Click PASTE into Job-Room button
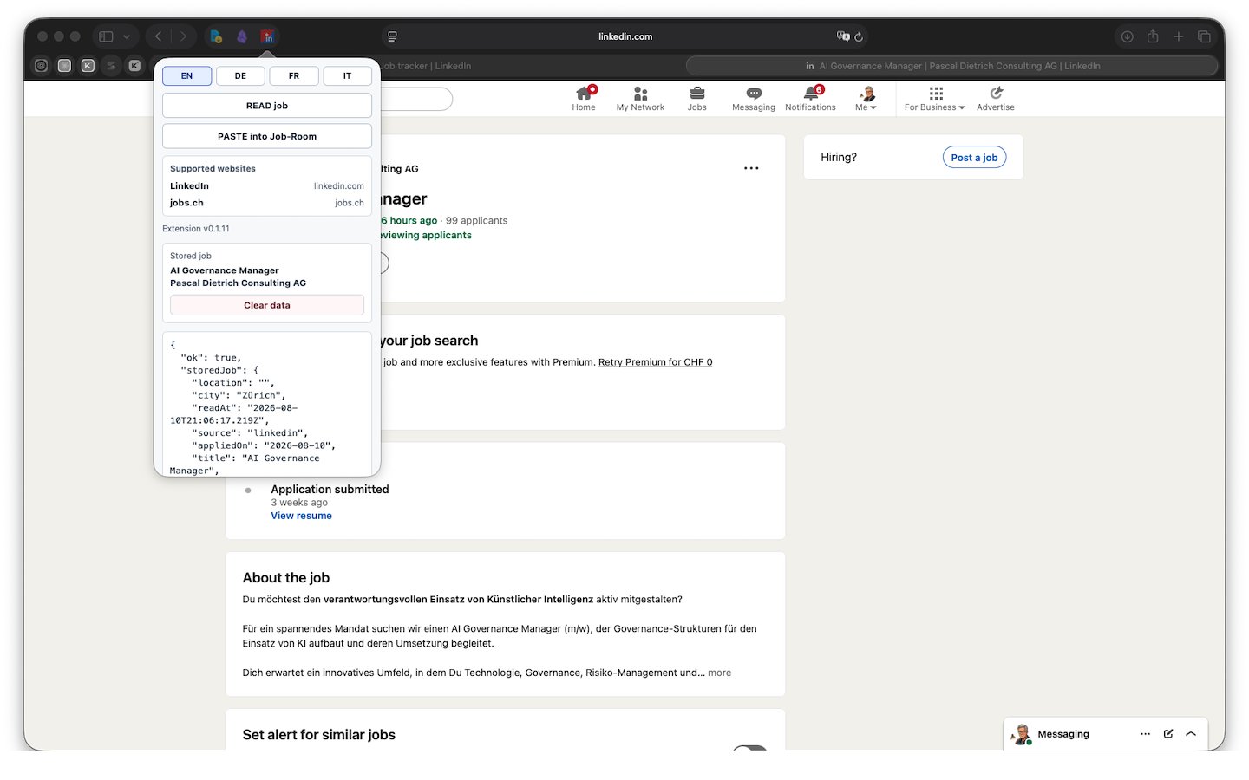 pyautogui.click(x=267, y=136)
